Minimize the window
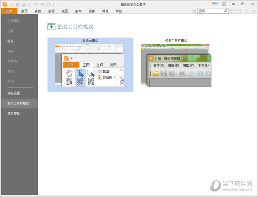 pos(233,4)
